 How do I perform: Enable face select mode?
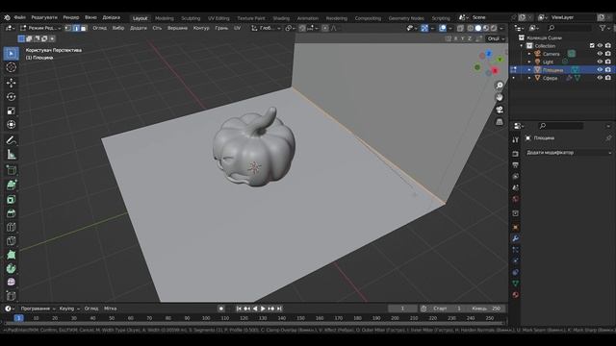[84, 28]
